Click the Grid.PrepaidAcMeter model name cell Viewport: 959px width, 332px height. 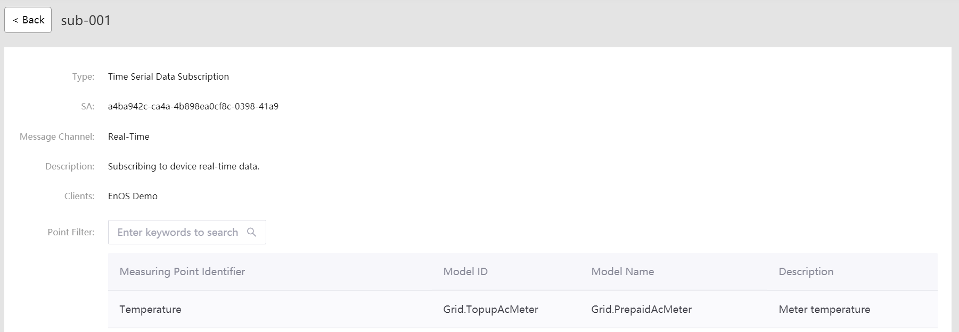tap(641, 309)
